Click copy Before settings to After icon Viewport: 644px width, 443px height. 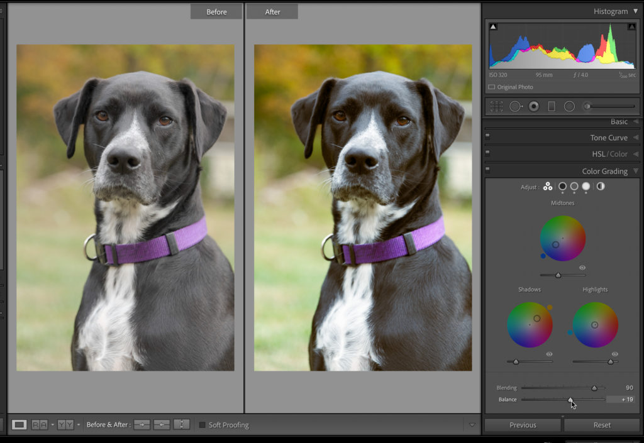pyautogui.click(x=142, y=425)
